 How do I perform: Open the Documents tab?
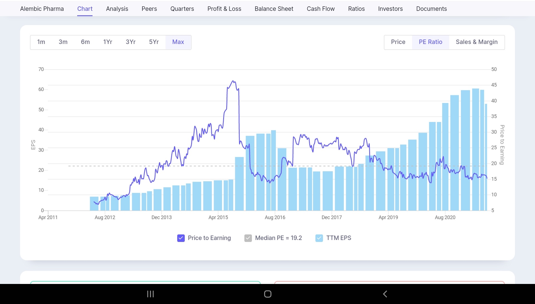[431, 9]
